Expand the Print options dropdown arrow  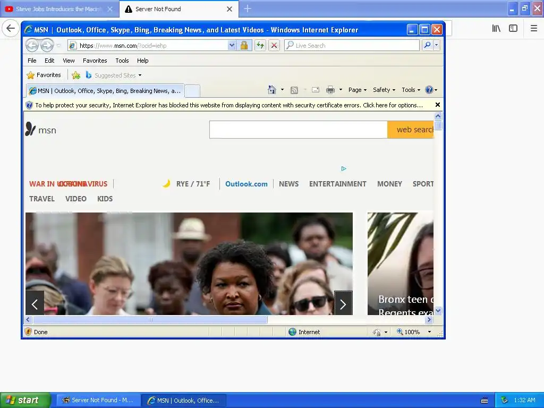point(341,90)
